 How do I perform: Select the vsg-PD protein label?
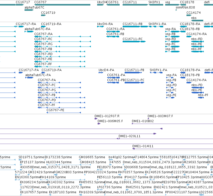pos(171,85)
